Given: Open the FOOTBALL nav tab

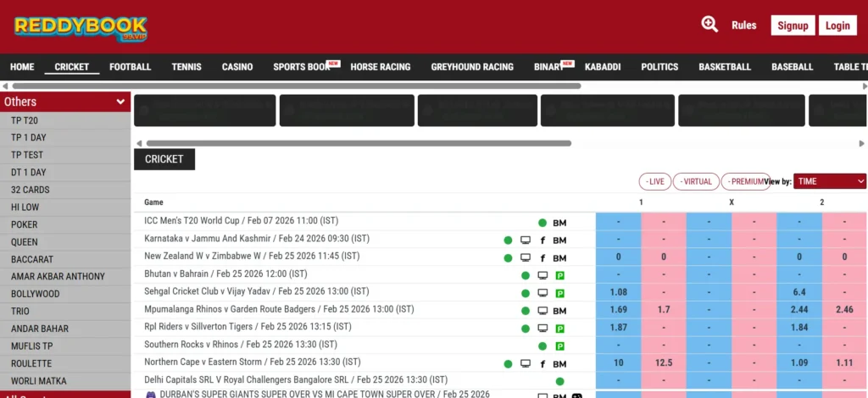Looking at the screenshot, I should pyautogui.click(x=130, y=67).
